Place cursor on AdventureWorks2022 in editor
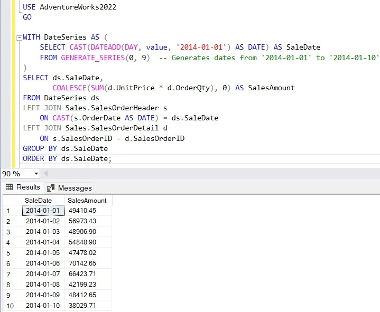This screenshot has height=312, width=380. 78,7
